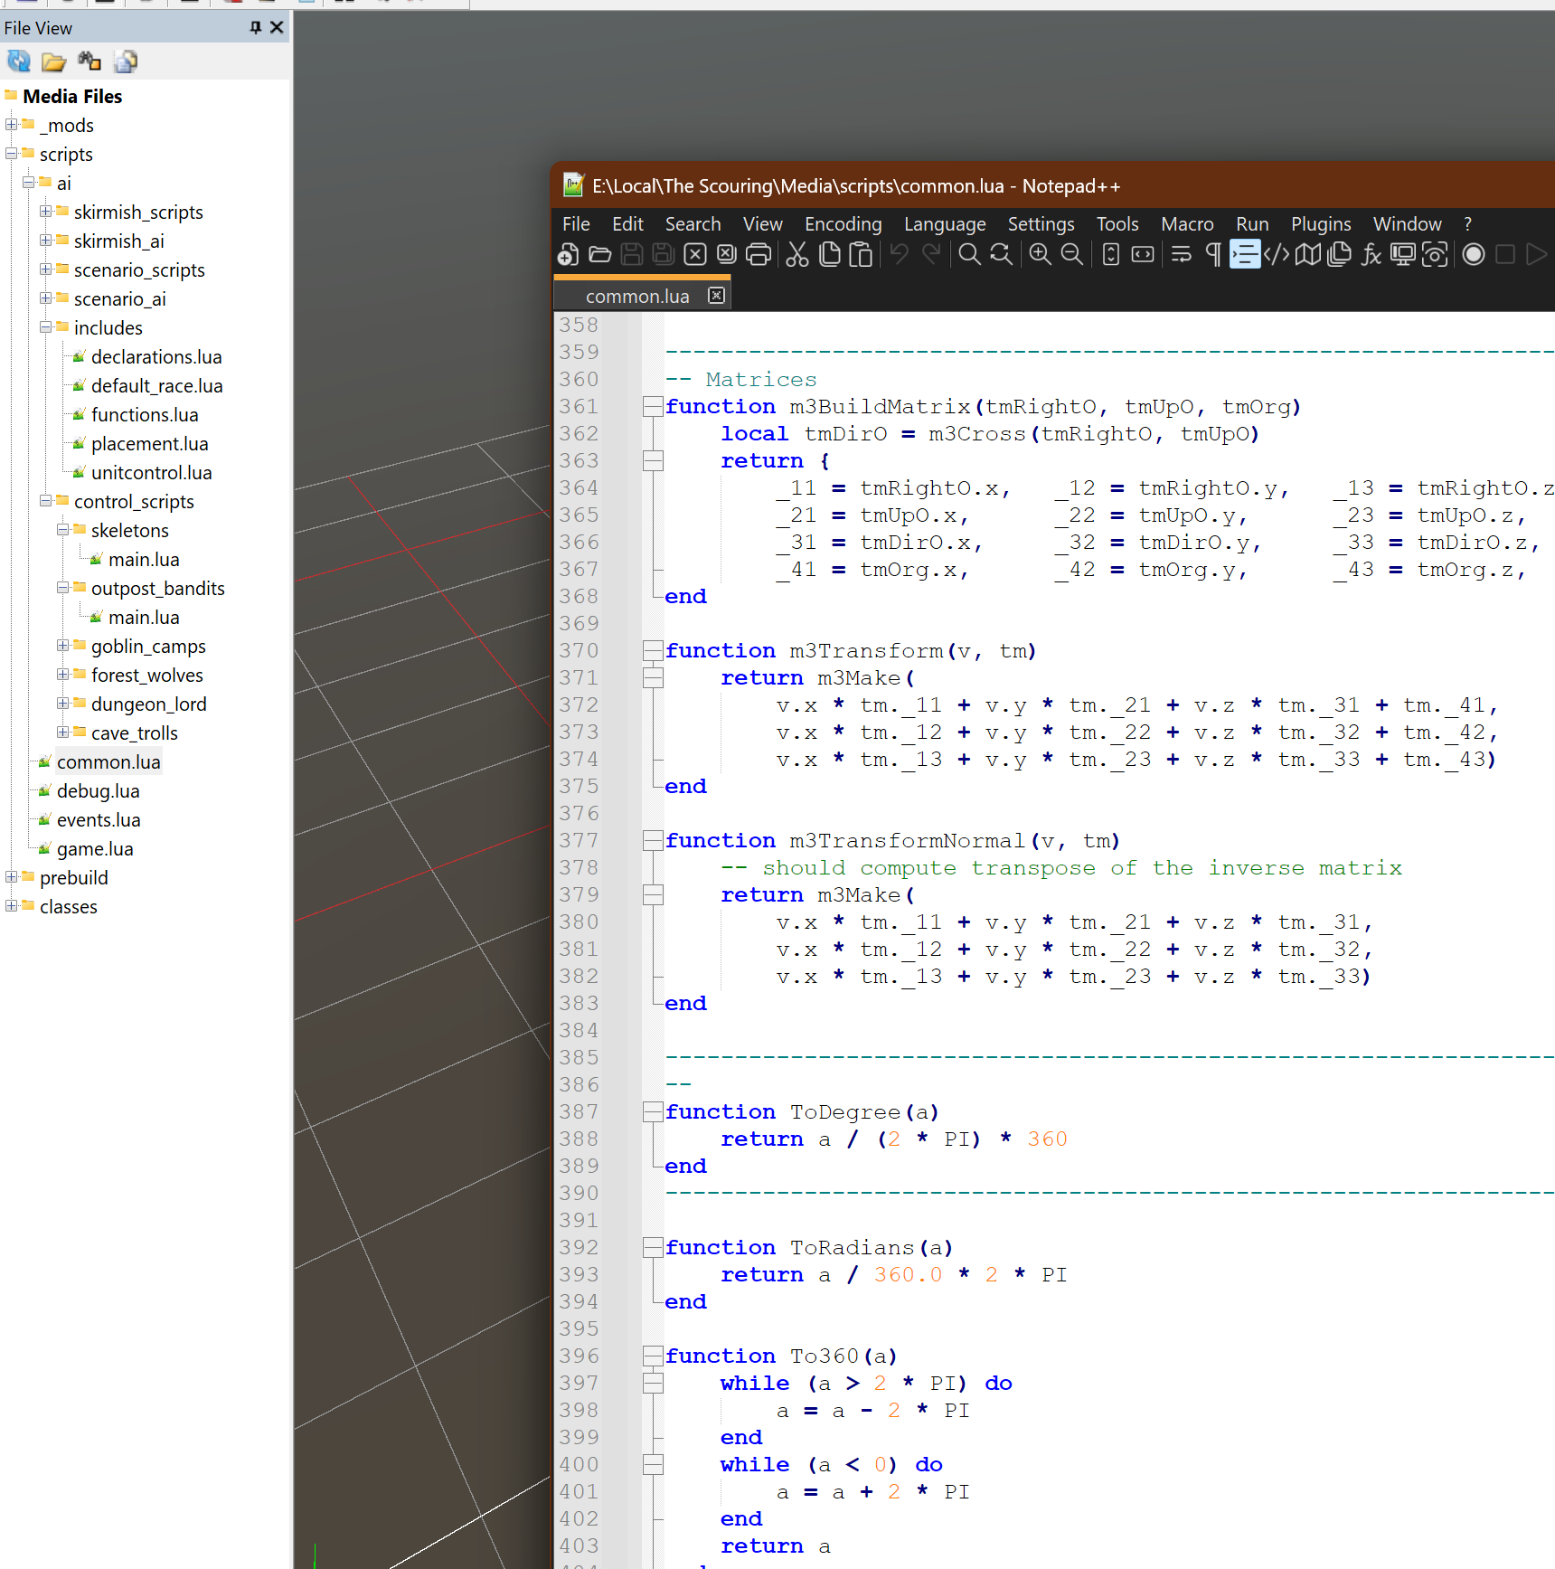Screen dimensions: 1555x1569
Task: Click the Print icon in Notepad++ toolbar
Action: coord(759,255)
